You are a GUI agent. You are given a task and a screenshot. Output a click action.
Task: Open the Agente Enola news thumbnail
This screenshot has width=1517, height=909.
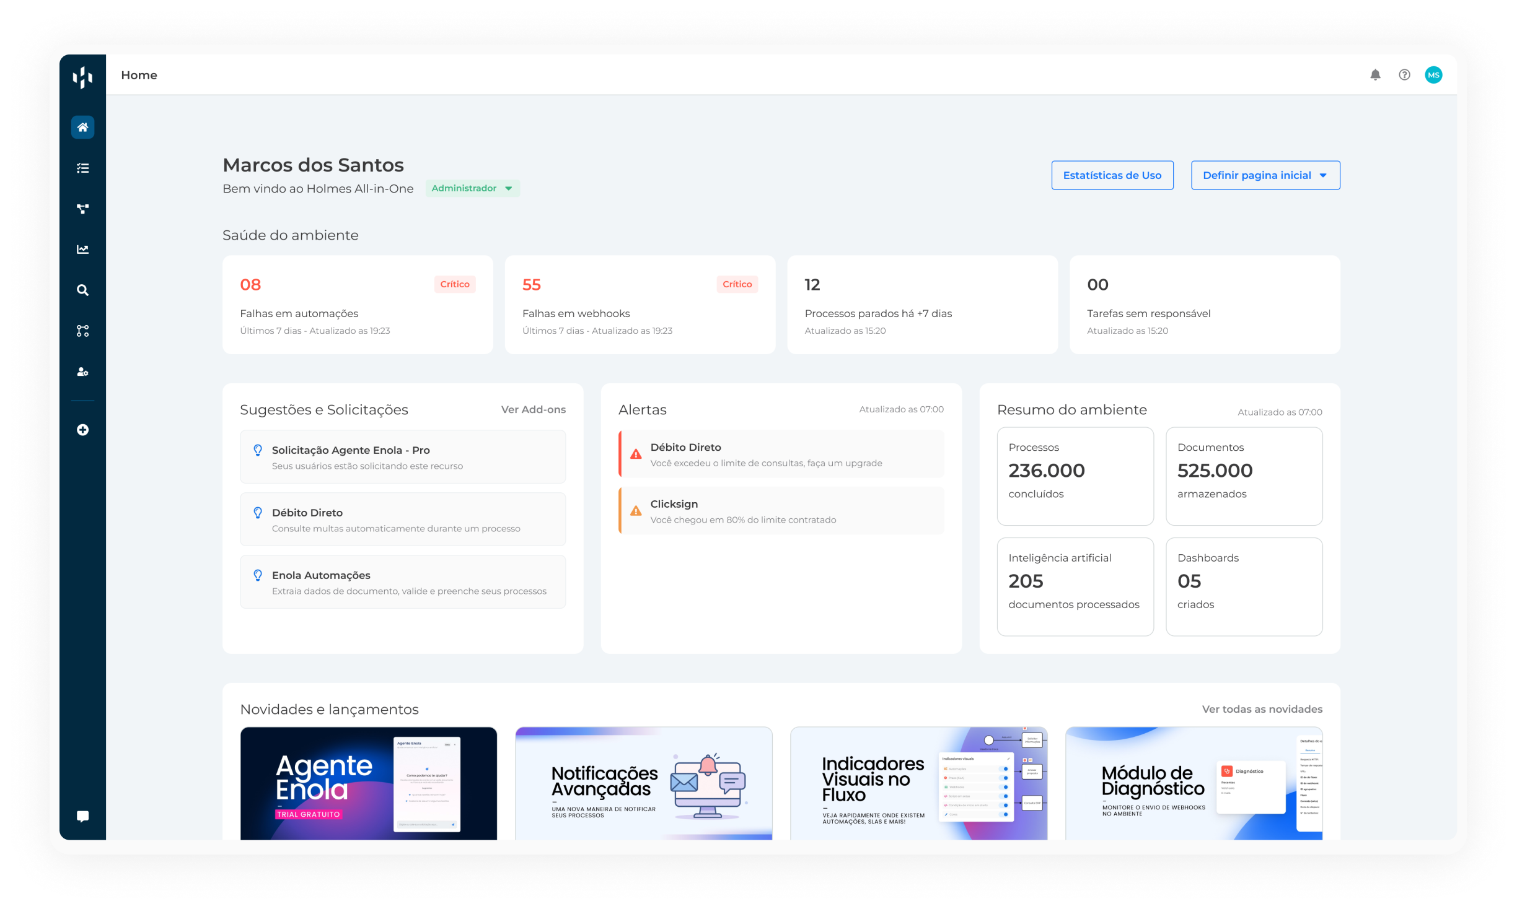pos(369,783)
